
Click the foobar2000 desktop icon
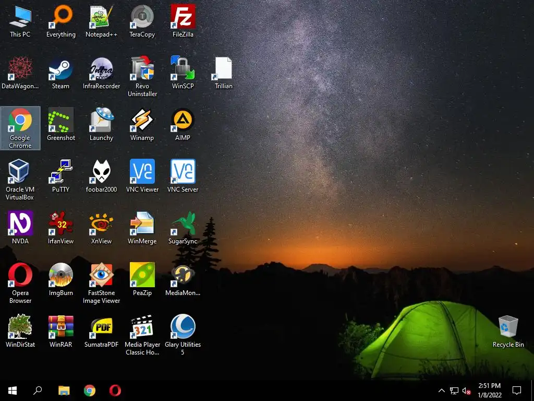point(101,176)
